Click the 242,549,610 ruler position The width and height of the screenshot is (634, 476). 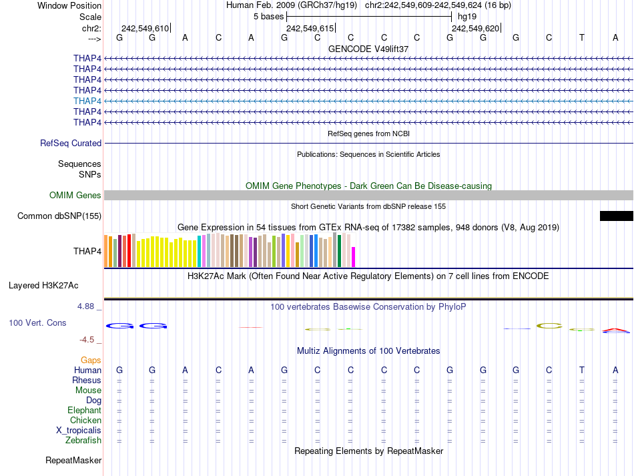click(x=145, y=28)
